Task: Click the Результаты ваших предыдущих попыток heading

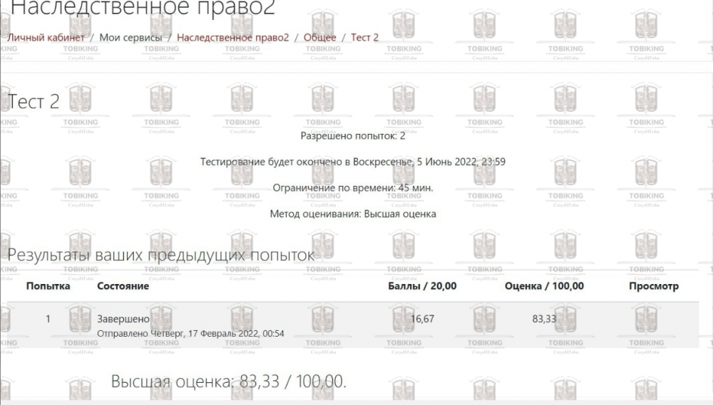Action: [161, 255]
